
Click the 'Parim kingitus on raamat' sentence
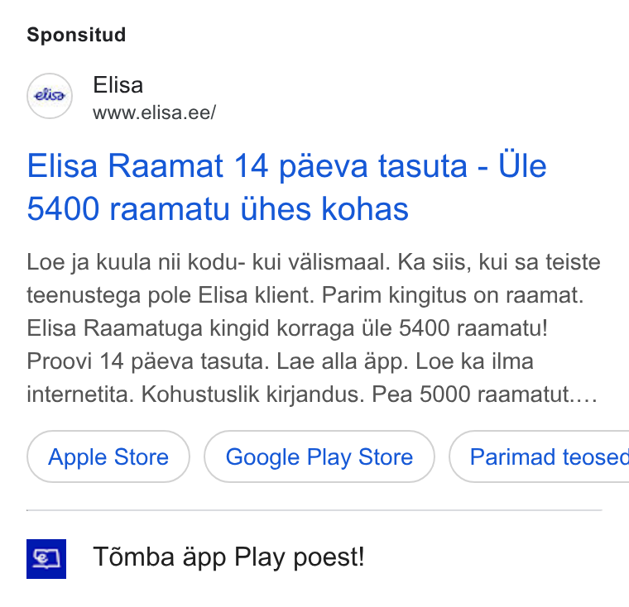(453, 296)
